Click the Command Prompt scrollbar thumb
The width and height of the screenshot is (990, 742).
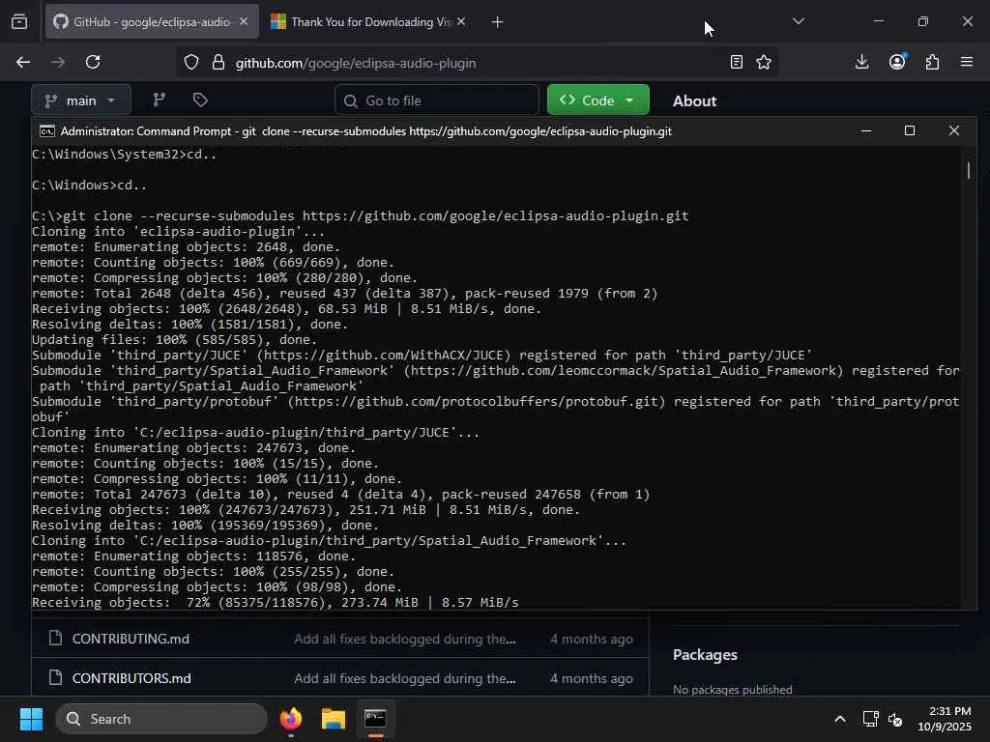point(969,170)
